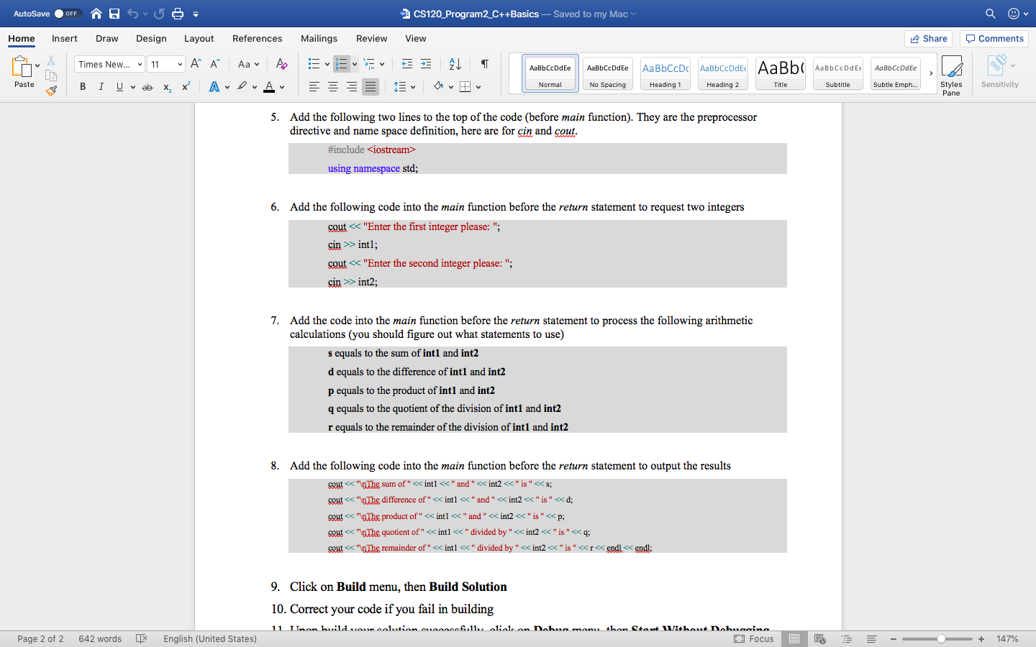Switch to Web Layout view
This screenshot has width=1036, height=647.
click(x=819, y=638)
